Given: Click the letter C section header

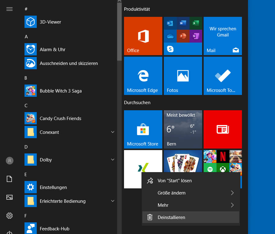Looking at the screenshot, I should click(x=26, y=106).
